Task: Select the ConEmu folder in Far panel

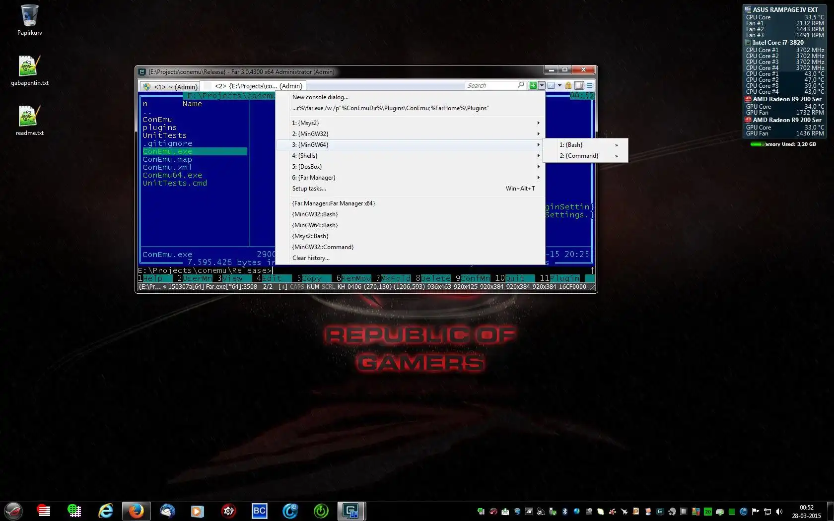Action: click(x=157, y=120)
